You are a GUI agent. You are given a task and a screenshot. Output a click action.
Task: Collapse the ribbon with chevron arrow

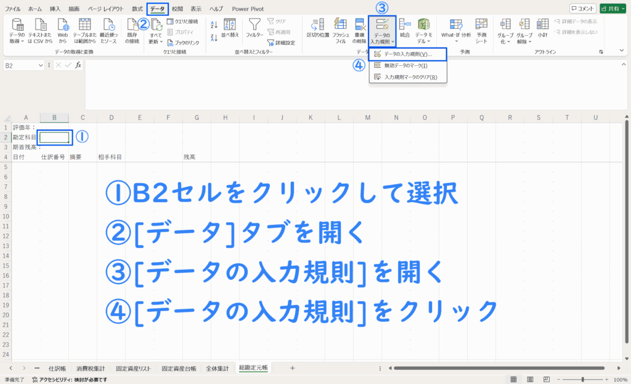(622, 51)
